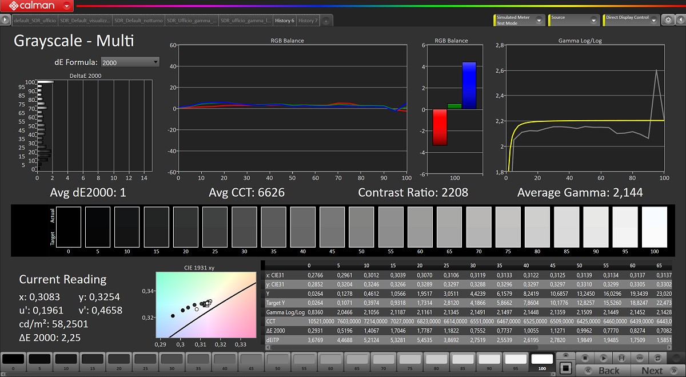Open the Calman main menu dropdown
The height and width of the screenshot is (377, 686).
(x=67, y=6)
